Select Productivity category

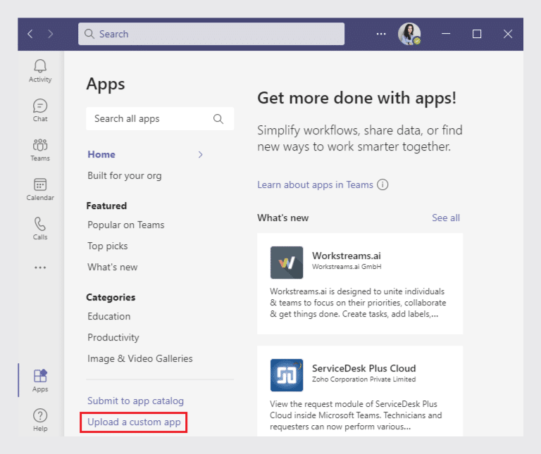click(113, 337)
